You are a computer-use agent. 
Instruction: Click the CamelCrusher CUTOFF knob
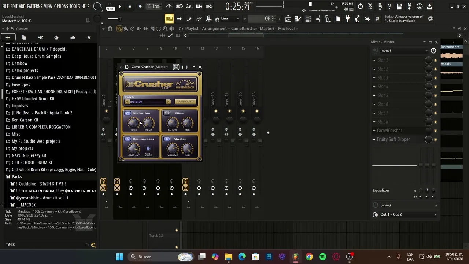172,122
